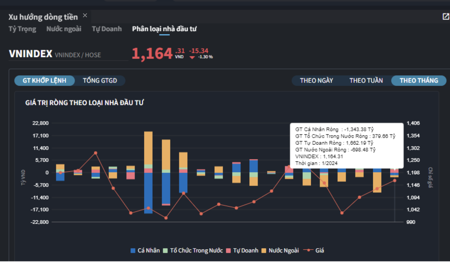Click the lowest point on price line
Screen dimensions: 450x262
(166, 218)
